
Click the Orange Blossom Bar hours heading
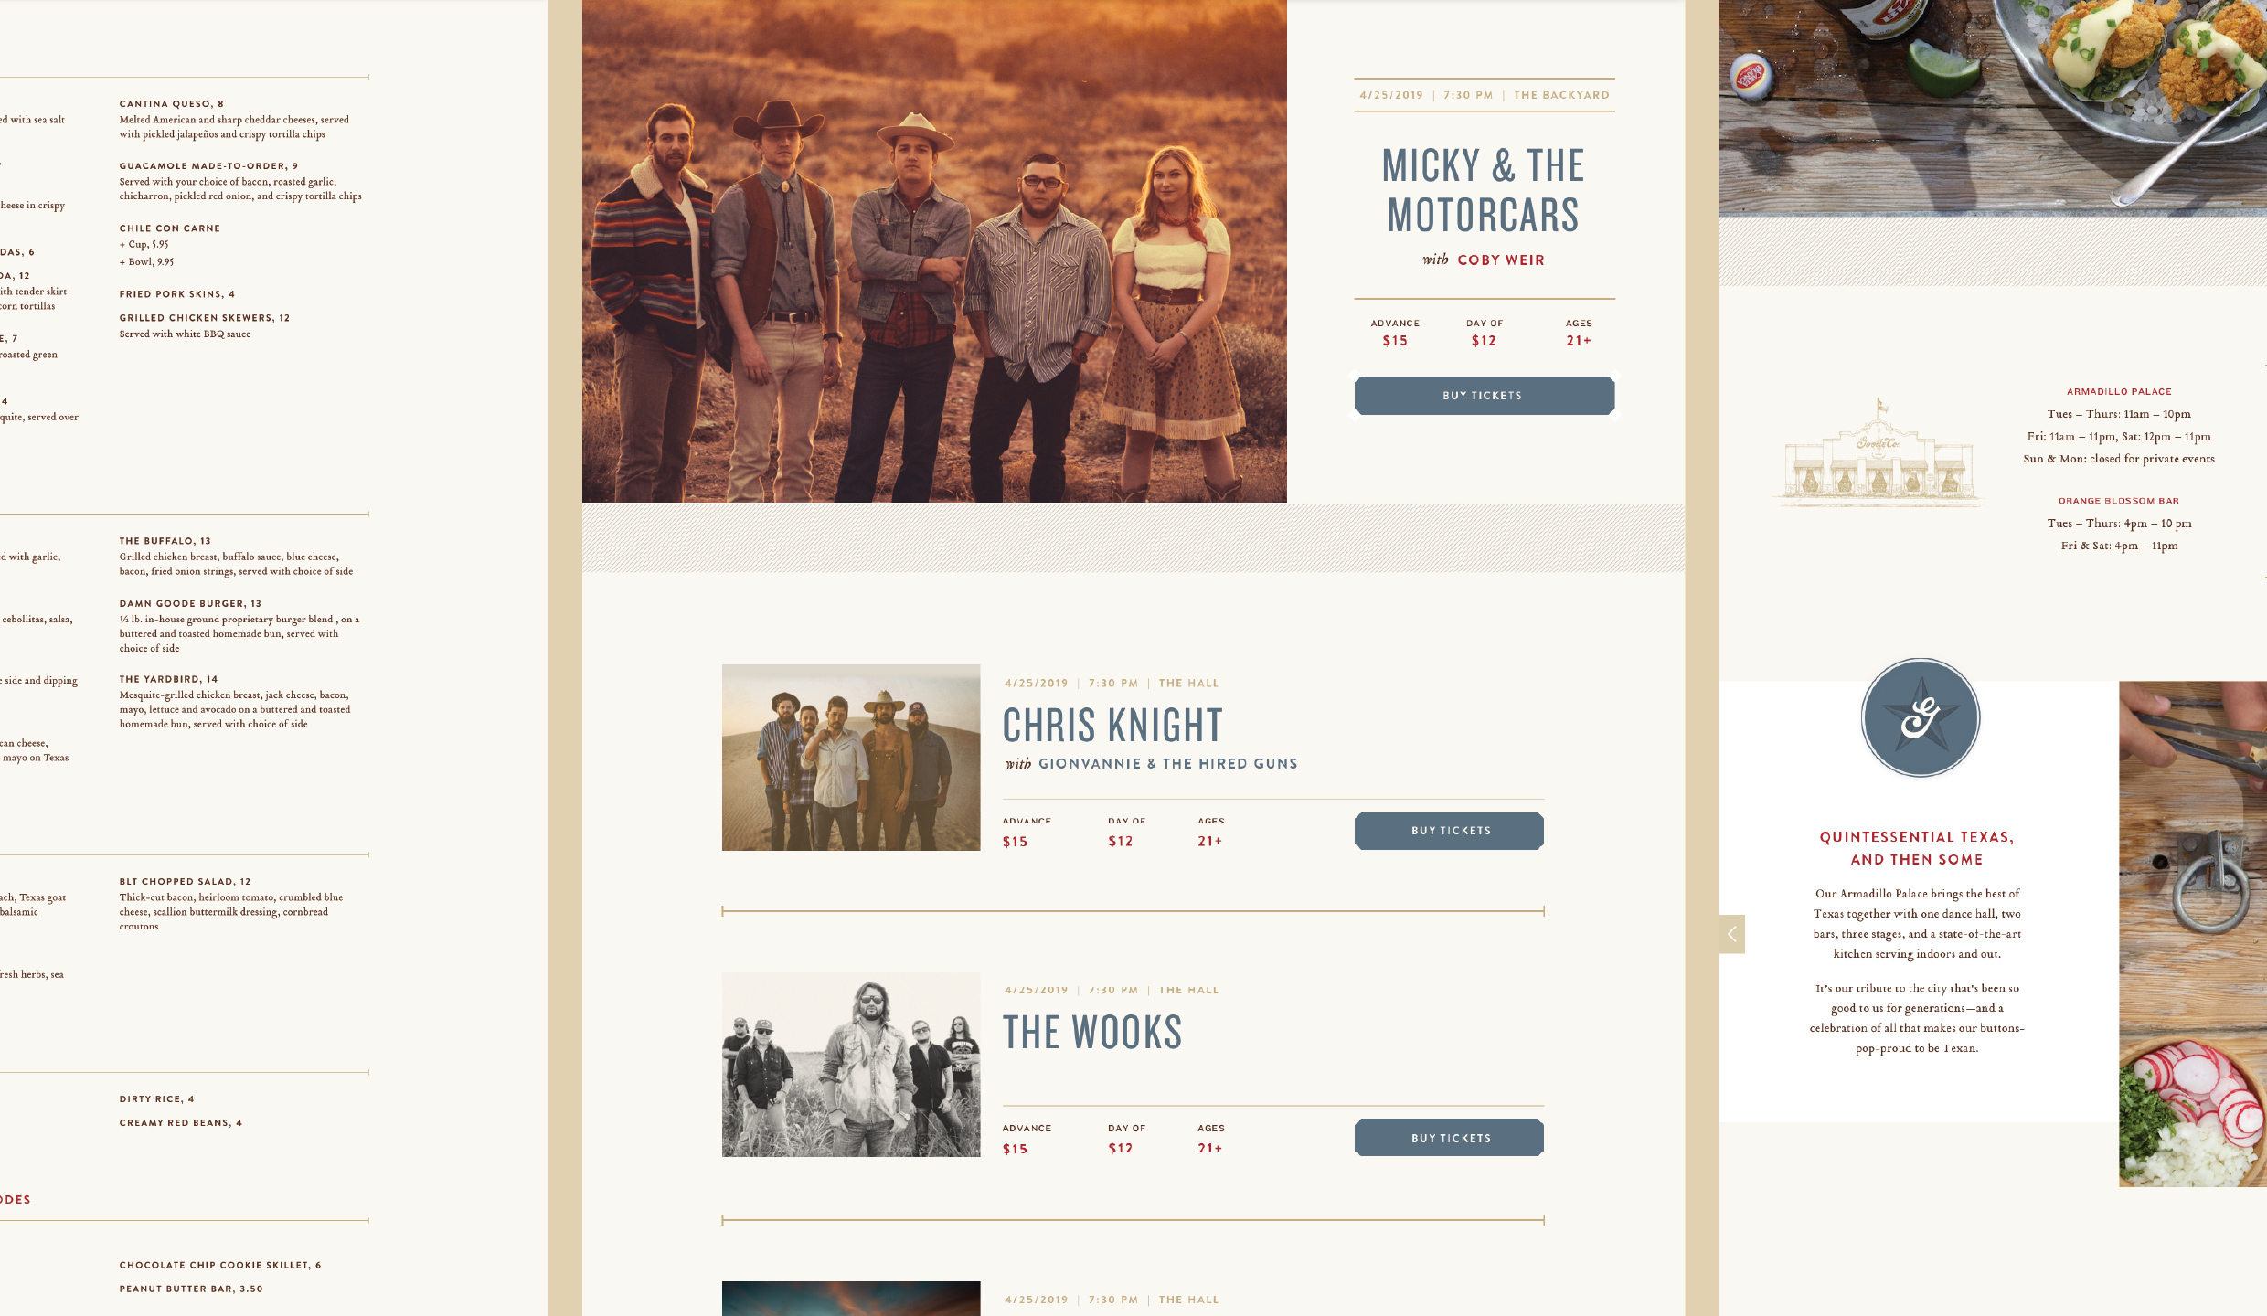coord(2119,501)
